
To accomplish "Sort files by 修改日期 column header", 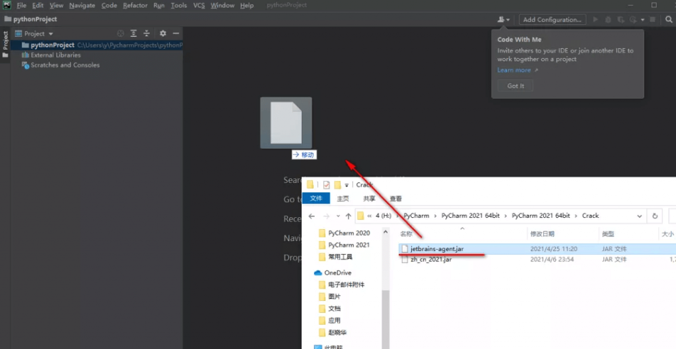I will (x=543, y=234).
